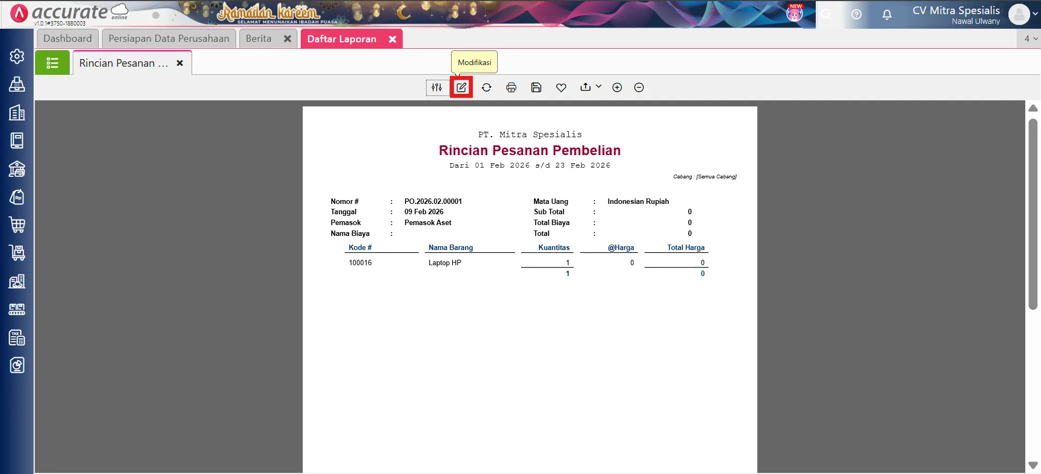Print the Rincian Pesanan Pembelian report
Image resolution: width=1041 pixels, height=474 pixels.
(511, 87)
